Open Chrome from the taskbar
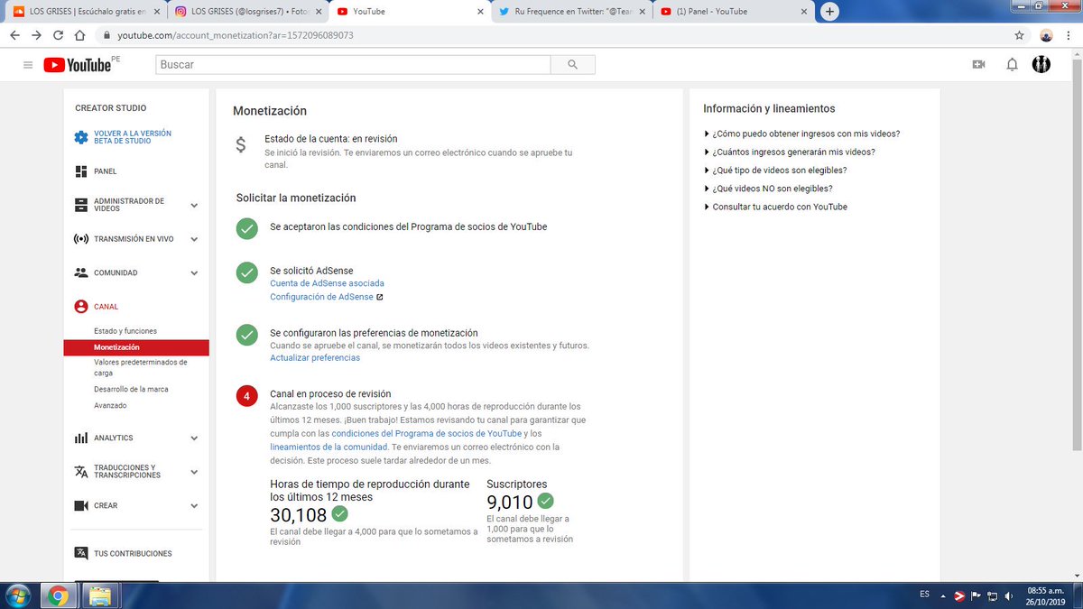Viewport: 1083px width, 609px height. 58,595
